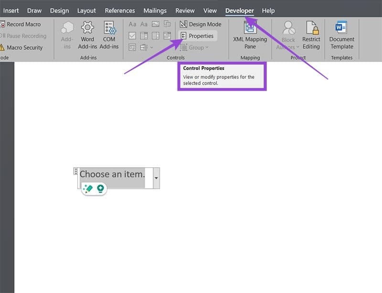The image size is (382, 293).
Task: Click Restrict Editing
Action: (311, 35)
